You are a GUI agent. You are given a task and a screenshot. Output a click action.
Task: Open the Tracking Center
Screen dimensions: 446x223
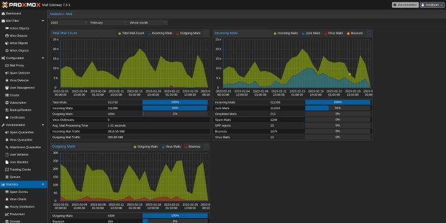tap(20, 169)
